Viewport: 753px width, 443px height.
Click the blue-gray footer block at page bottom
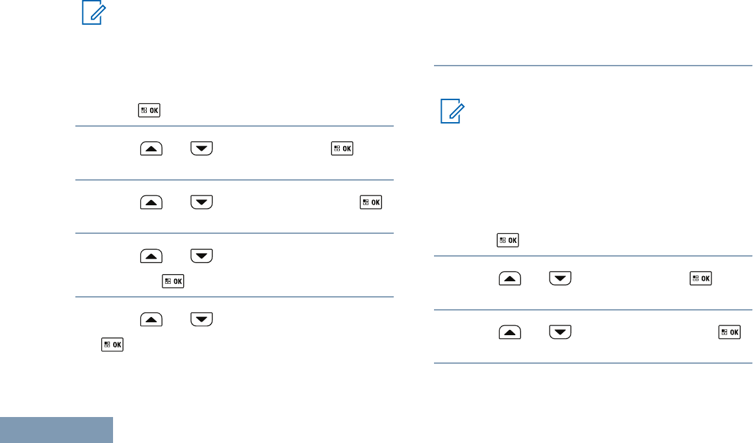click(x=57, y=430)
